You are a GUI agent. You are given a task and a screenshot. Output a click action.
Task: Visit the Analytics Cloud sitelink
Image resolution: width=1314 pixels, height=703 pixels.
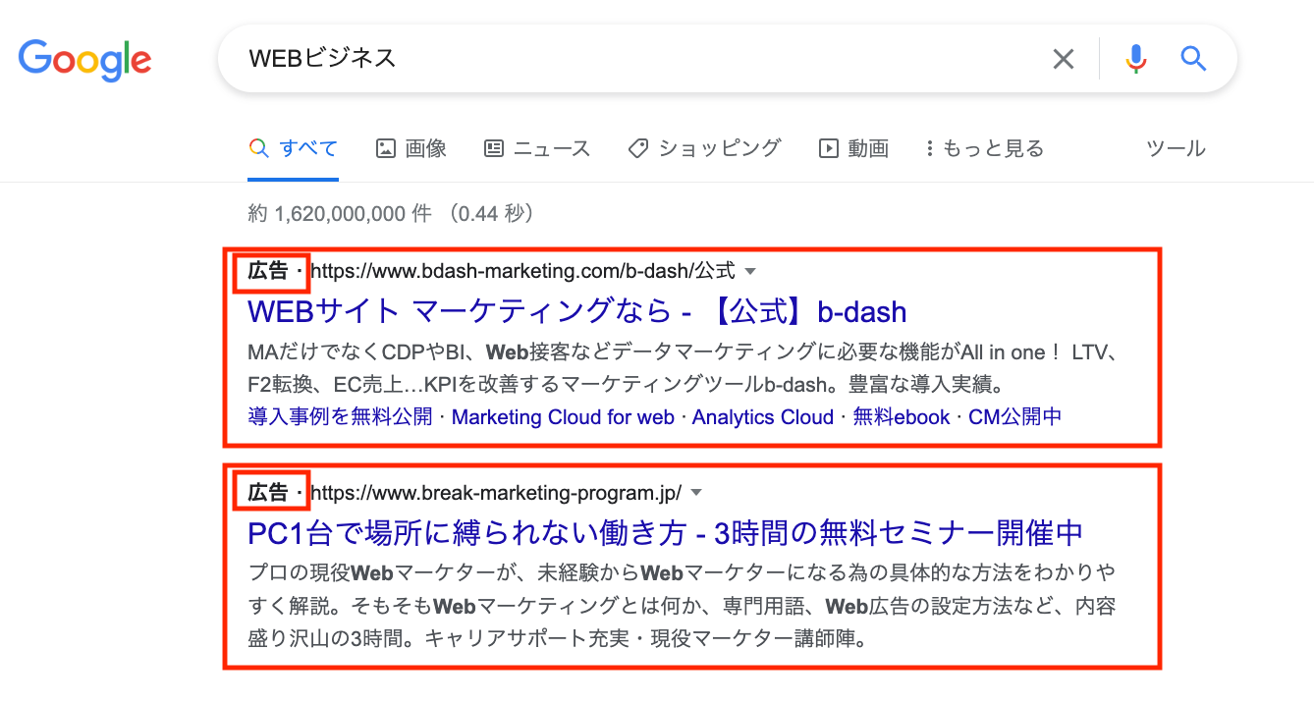pyautogui.click(x=762, y=417)
